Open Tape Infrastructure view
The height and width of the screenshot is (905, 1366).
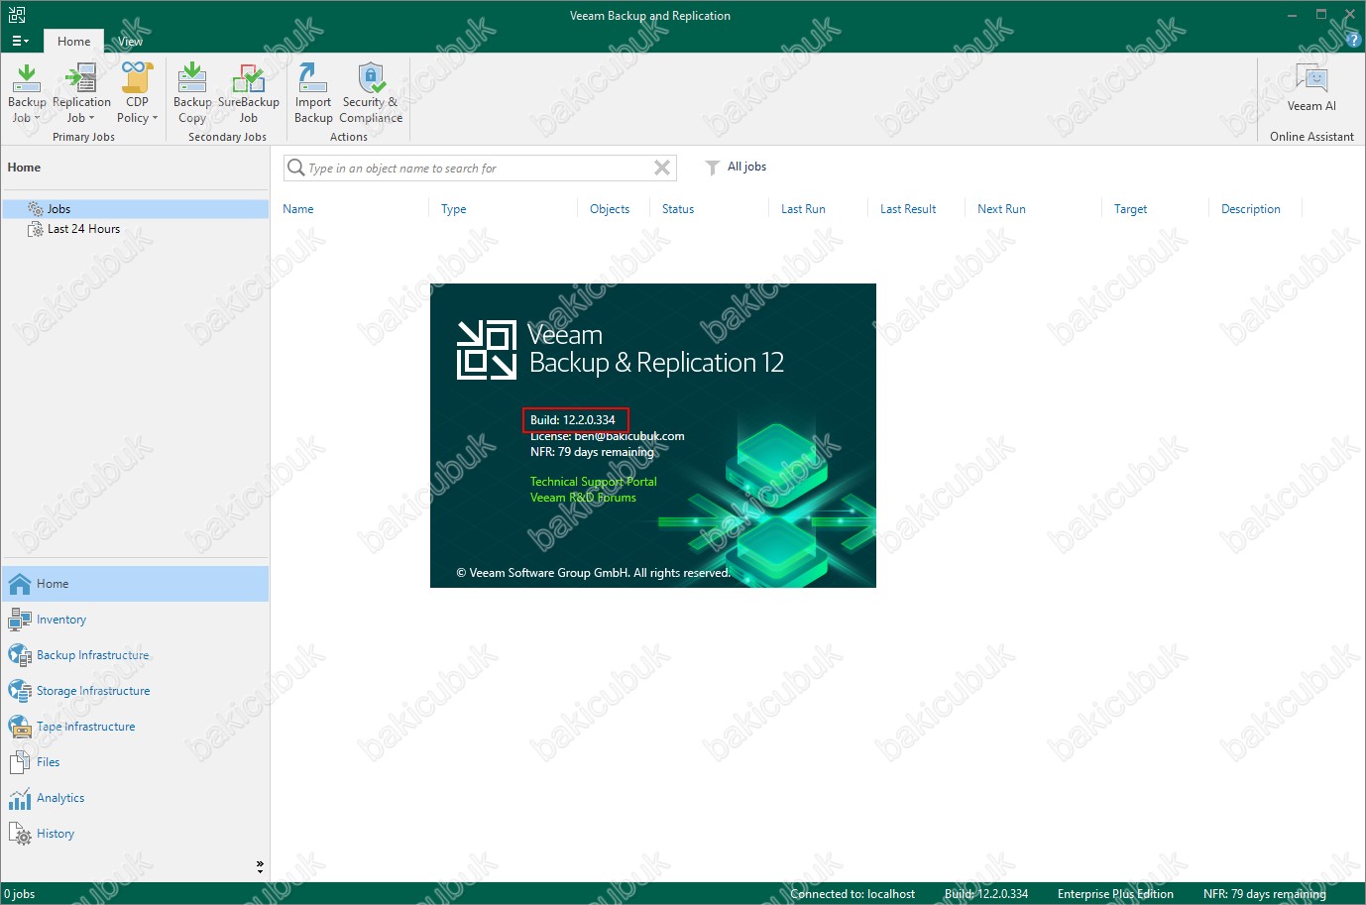pos(135,727)
